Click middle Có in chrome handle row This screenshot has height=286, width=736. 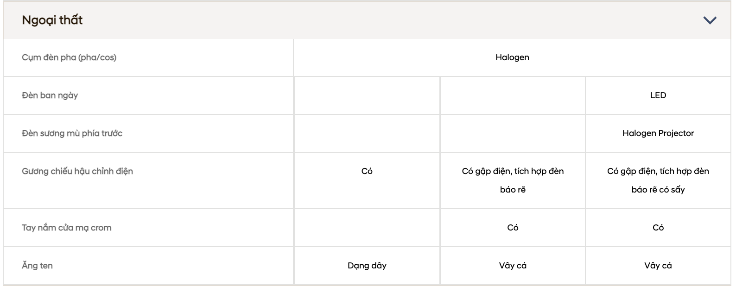[x=513, y=228]
